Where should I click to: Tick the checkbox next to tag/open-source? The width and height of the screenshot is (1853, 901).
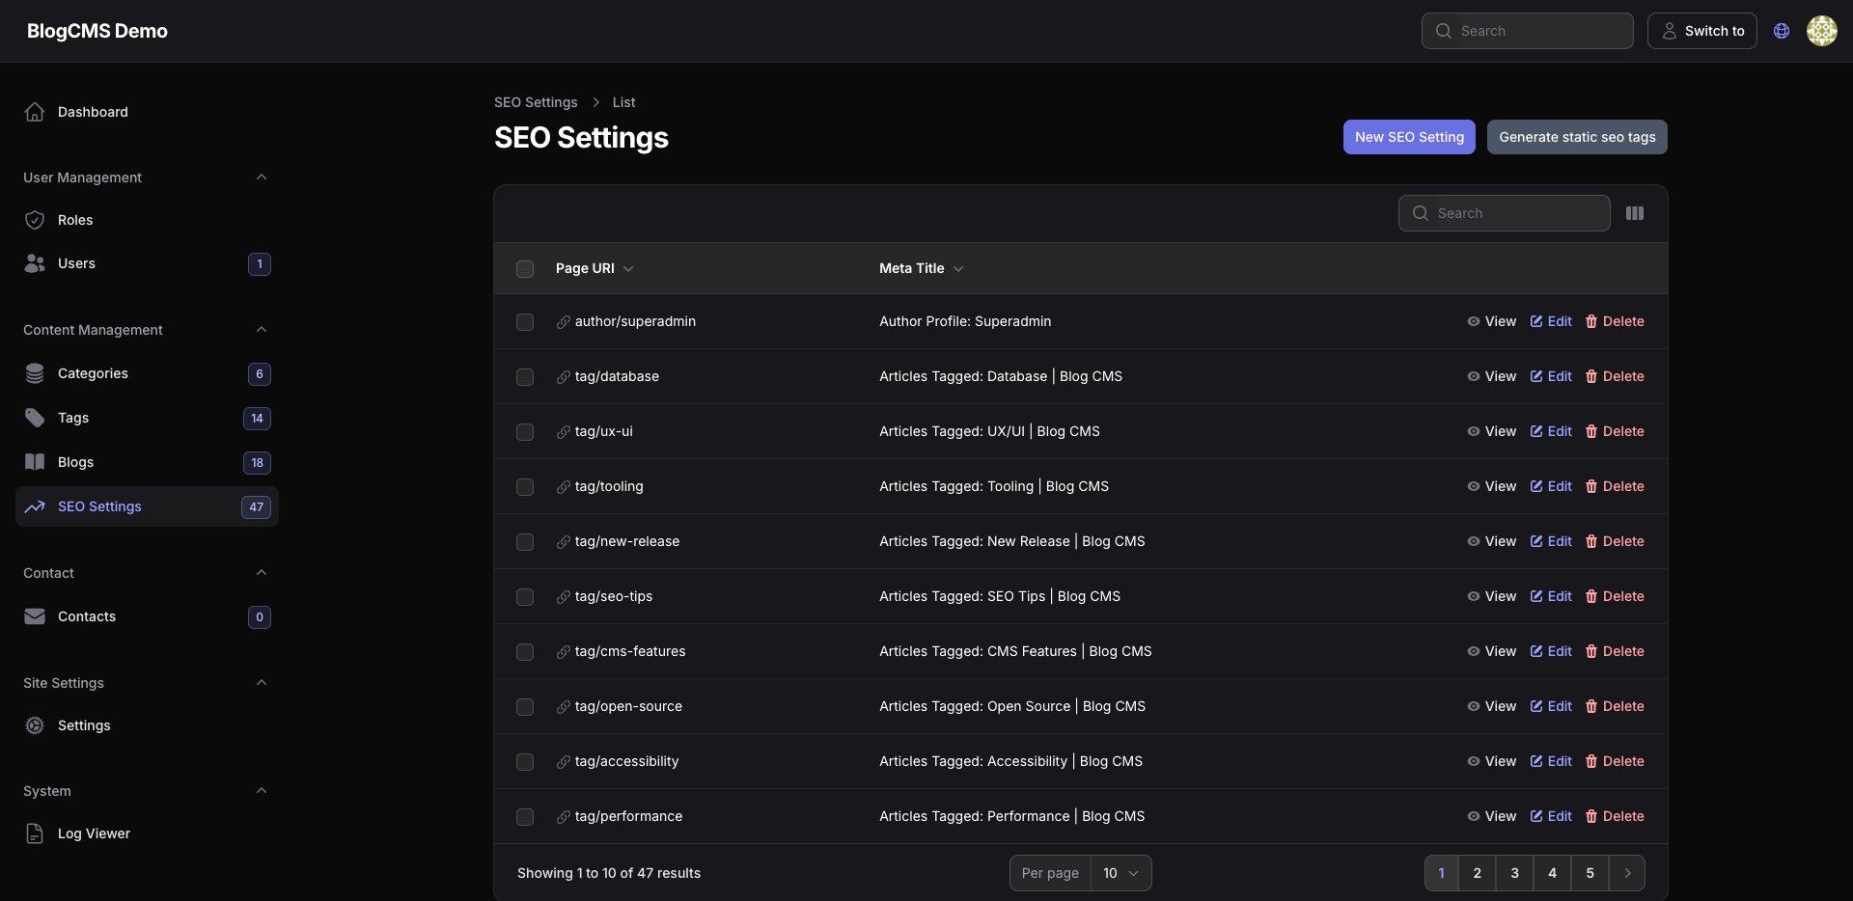click(525, 707)
